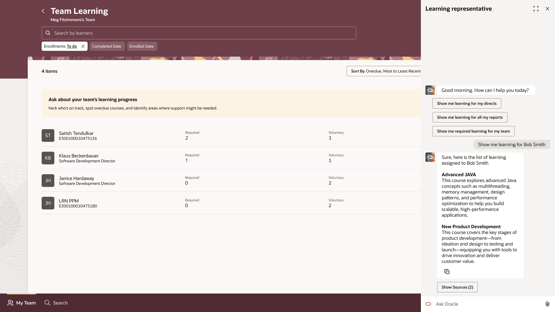Type a question in the Ask Oracle field
The image size is (555, 312).
click(477, 304)
